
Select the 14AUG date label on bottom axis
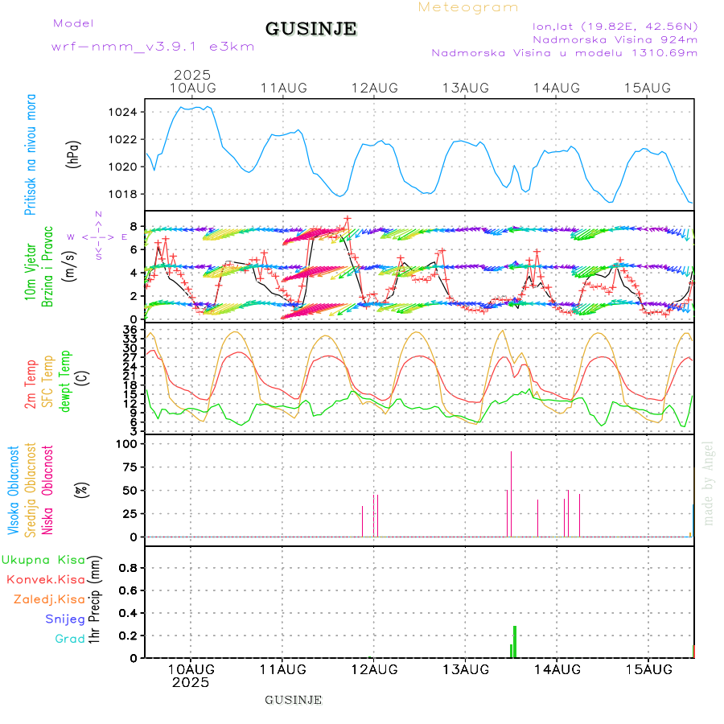557,669
